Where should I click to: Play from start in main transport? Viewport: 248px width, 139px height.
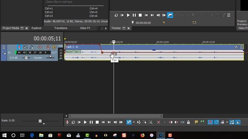point(79,122)
